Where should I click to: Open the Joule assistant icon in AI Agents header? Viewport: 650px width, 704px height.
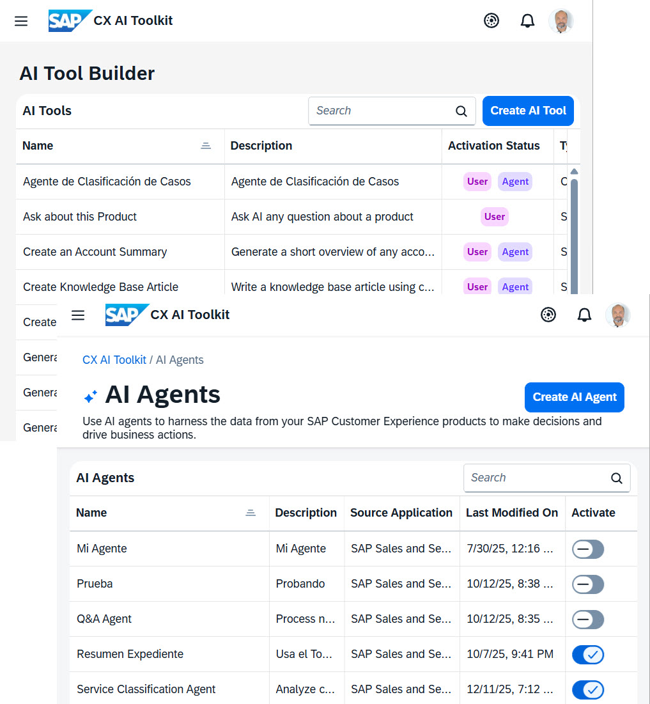pos(548,315)
